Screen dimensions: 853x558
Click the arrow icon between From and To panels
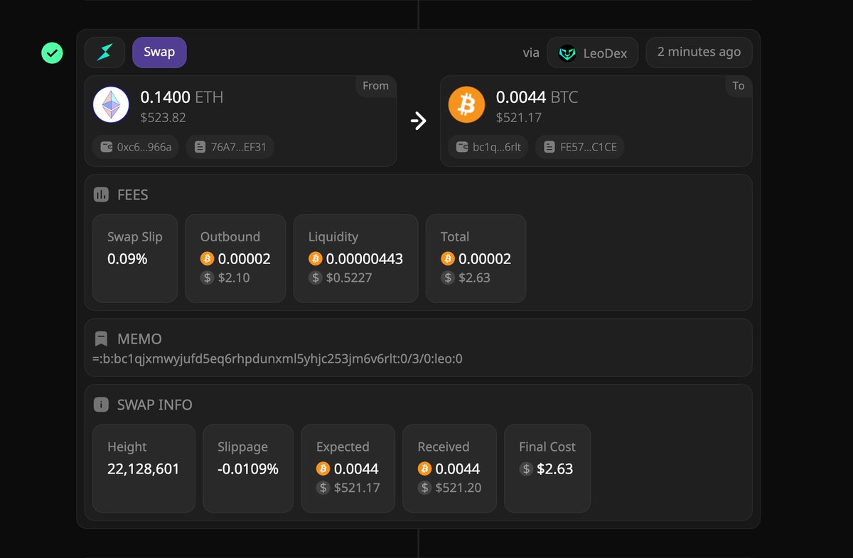pos(419,121)
